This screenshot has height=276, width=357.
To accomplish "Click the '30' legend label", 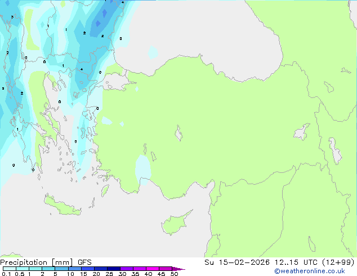I will pyautogui.click(x=122, y=274).
